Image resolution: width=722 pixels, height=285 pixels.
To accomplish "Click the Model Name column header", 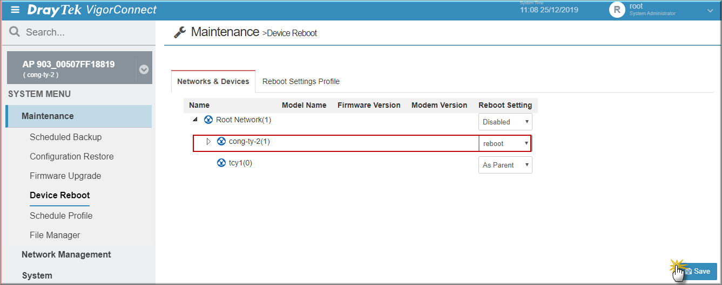I will coord(304,105).
